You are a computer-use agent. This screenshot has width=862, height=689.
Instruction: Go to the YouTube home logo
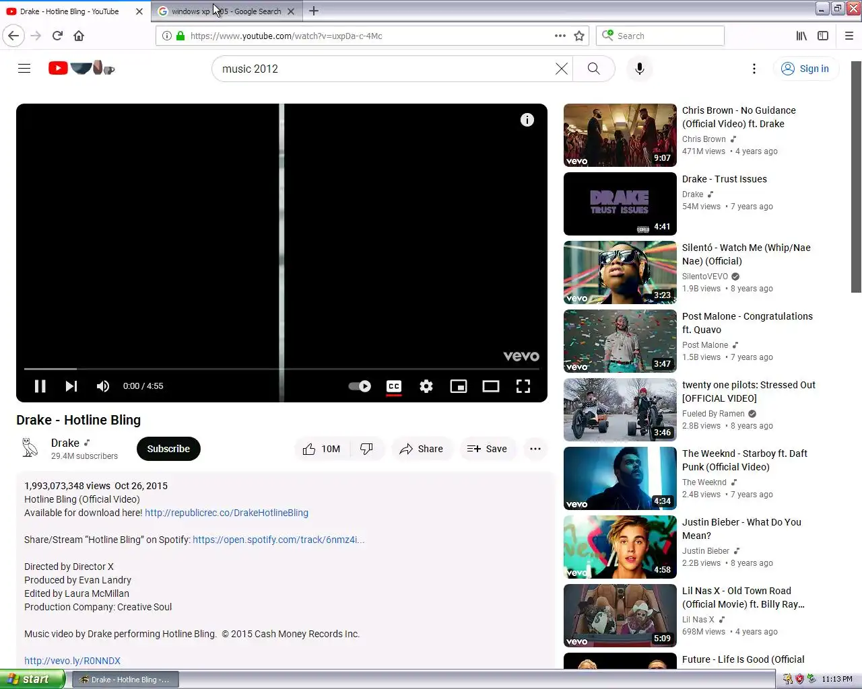(81, 68)
